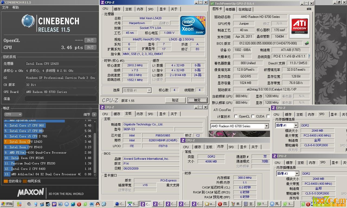This screenshot has height=208, width=347.
Task: Click Gigabyte Technology manufacturer field
Action: 163,124
